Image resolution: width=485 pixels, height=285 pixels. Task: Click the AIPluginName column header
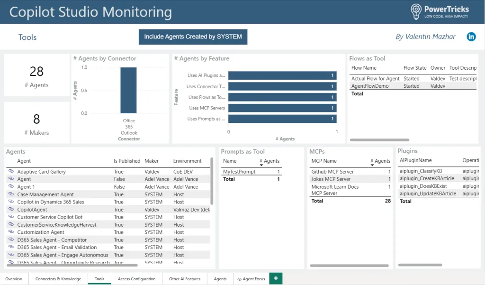(x=416, y=160)
